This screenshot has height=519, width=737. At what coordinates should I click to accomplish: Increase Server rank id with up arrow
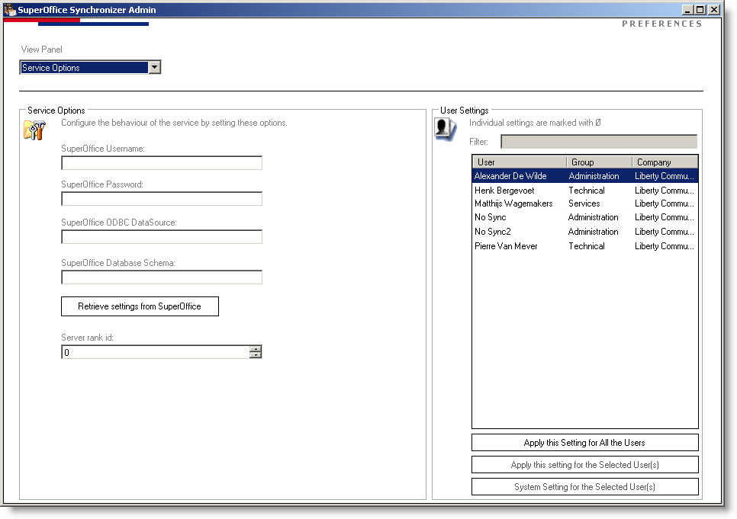tap(256, 349)
